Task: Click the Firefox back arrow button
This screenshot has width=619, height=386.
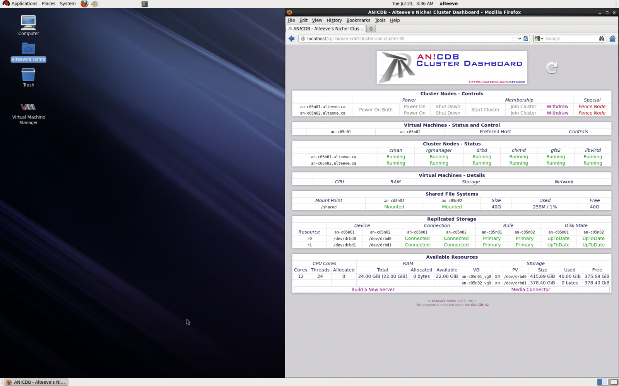Action: coord(292,39)
